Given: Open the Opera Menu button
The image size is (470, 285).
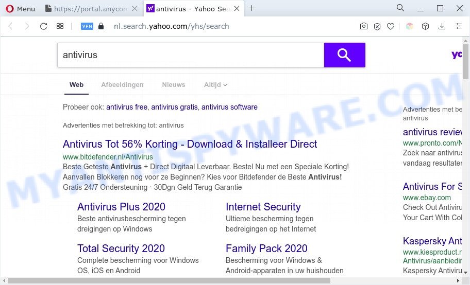Looking at the screenshot, I should [21, 9].
